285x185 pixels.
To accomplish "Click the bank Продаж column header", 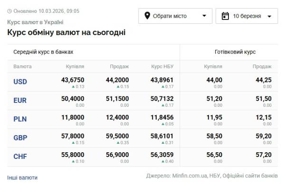I will coord(119,66).
